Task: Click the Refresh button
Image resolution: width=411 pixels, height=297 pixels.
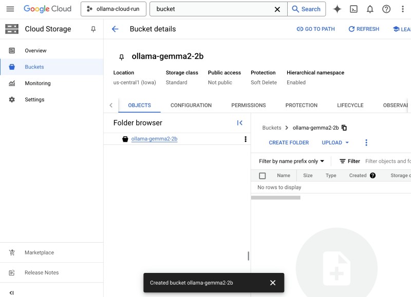Action: click(364, 29)
